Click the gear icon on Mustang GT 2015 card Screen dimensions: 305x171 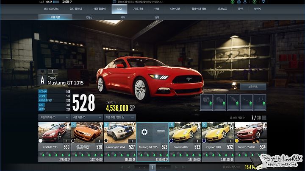(x=144, y=132)
